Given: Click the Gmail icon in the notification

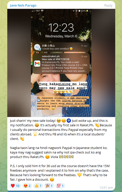Looking at the screenshot, I should point(37,63).
